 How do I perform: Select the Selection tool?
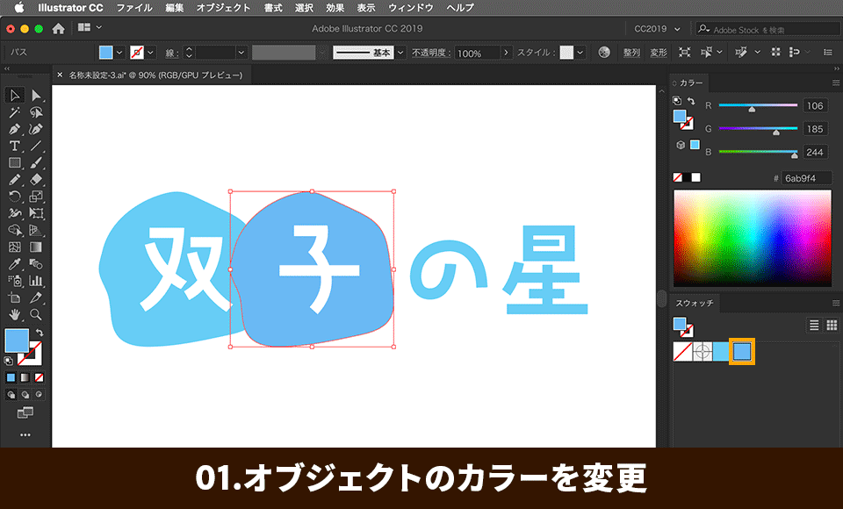15,96
